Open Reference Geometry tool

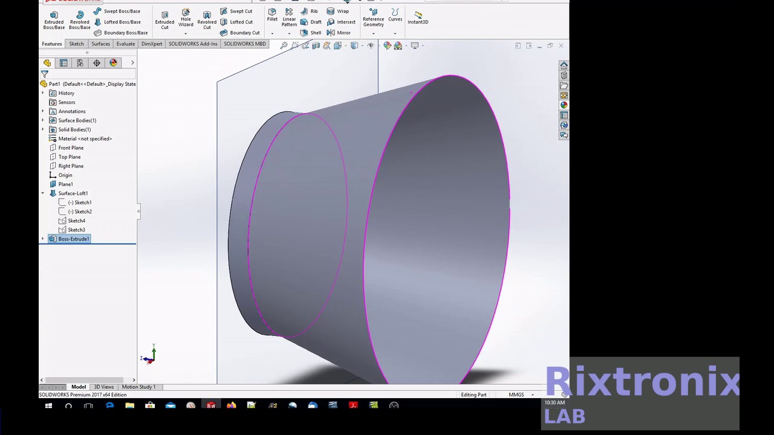(373, 17)
